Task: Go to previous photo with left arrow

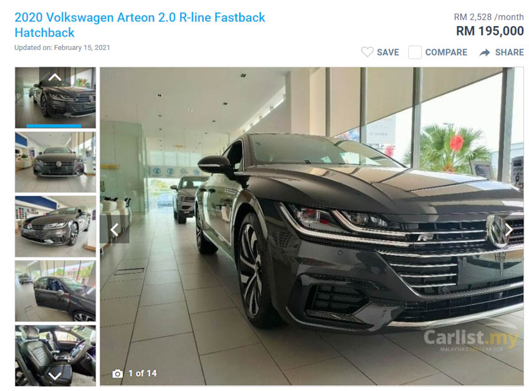Action: 115,230
